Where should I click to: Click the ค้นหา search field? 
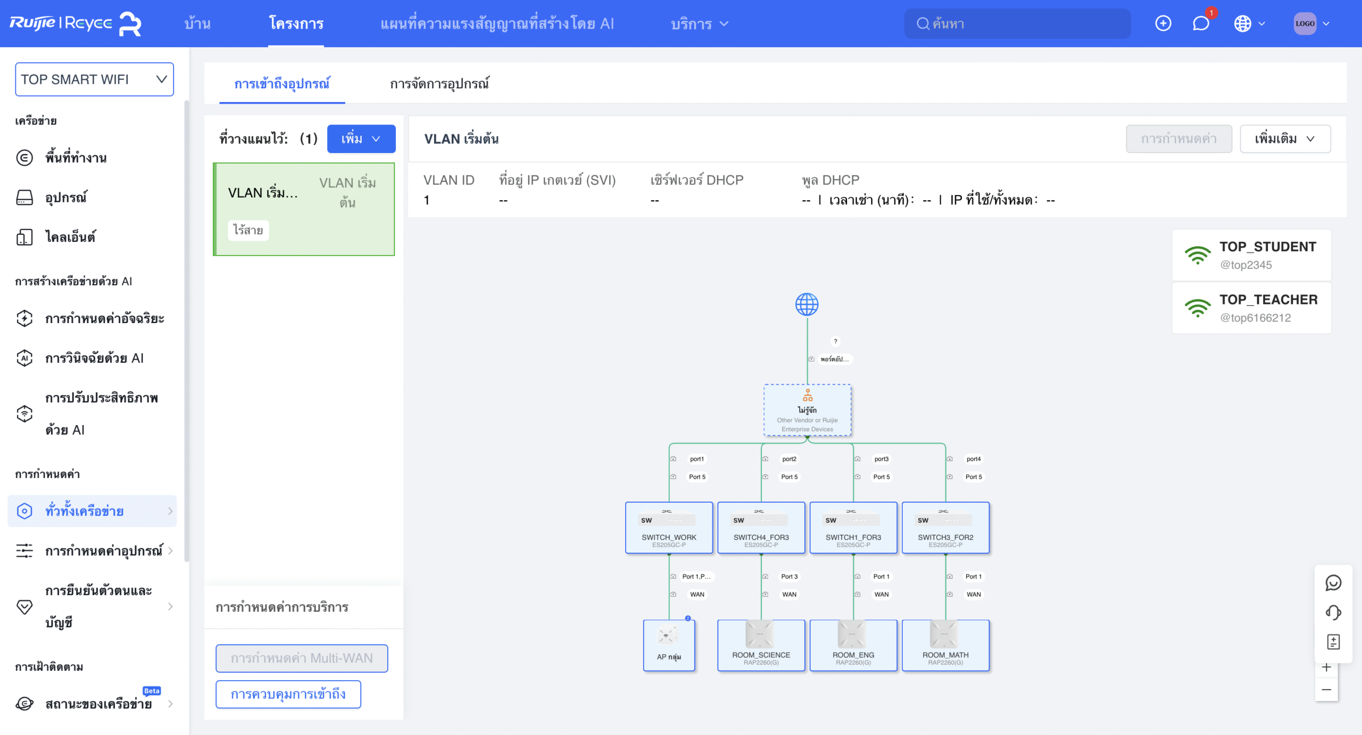pos(1017,23)
